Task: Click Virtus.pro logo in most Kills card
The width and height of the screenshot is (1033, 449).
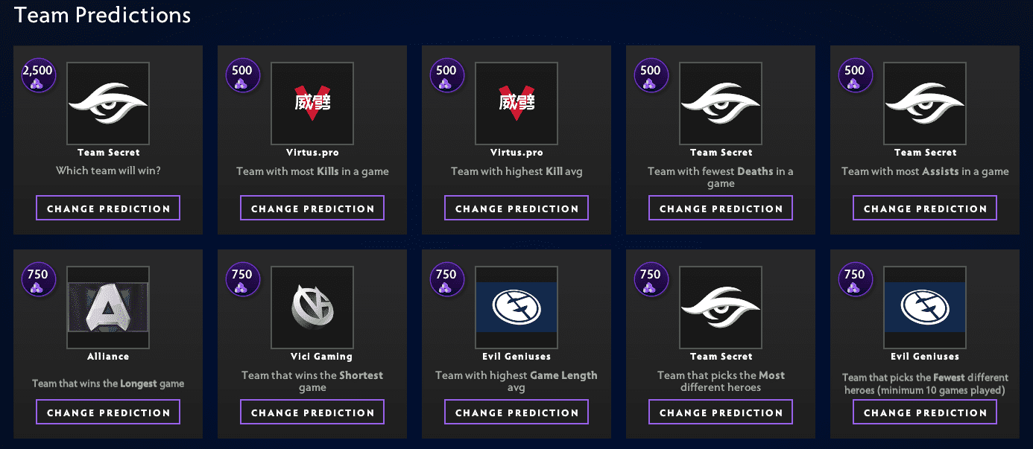Action: point(312,104)
